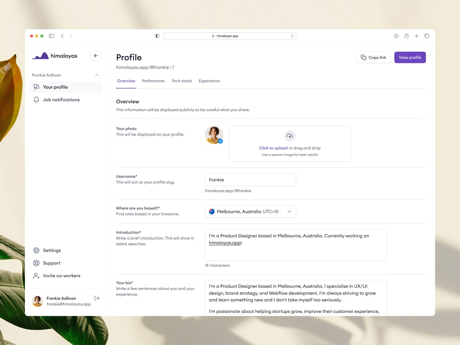Click 'Use a square image for best results' text

click(x=290, y=155)
